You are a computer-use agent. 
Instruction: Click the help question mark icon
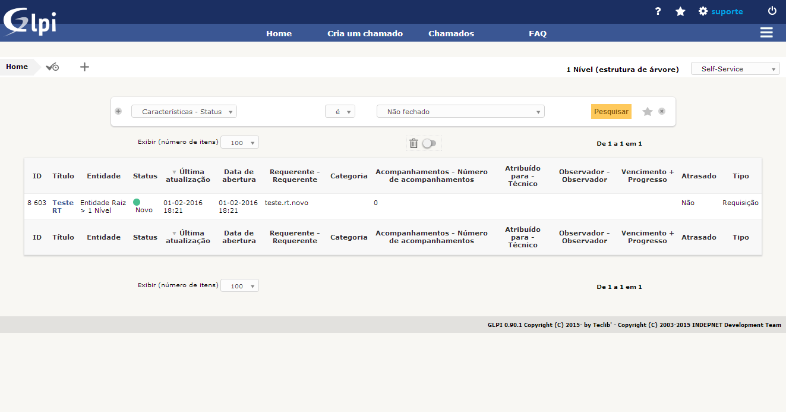click(658, 11)
